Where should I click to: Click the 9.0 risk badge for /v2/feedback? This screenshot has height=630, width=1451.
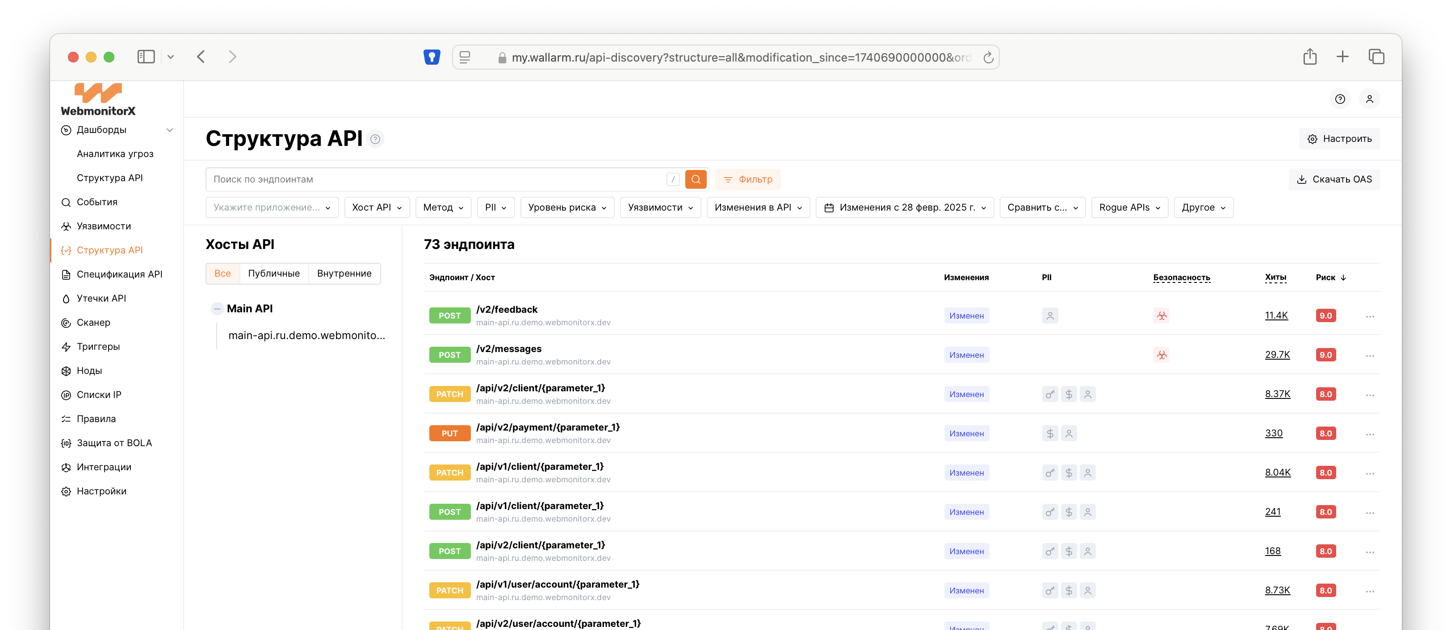point(1325,315)
